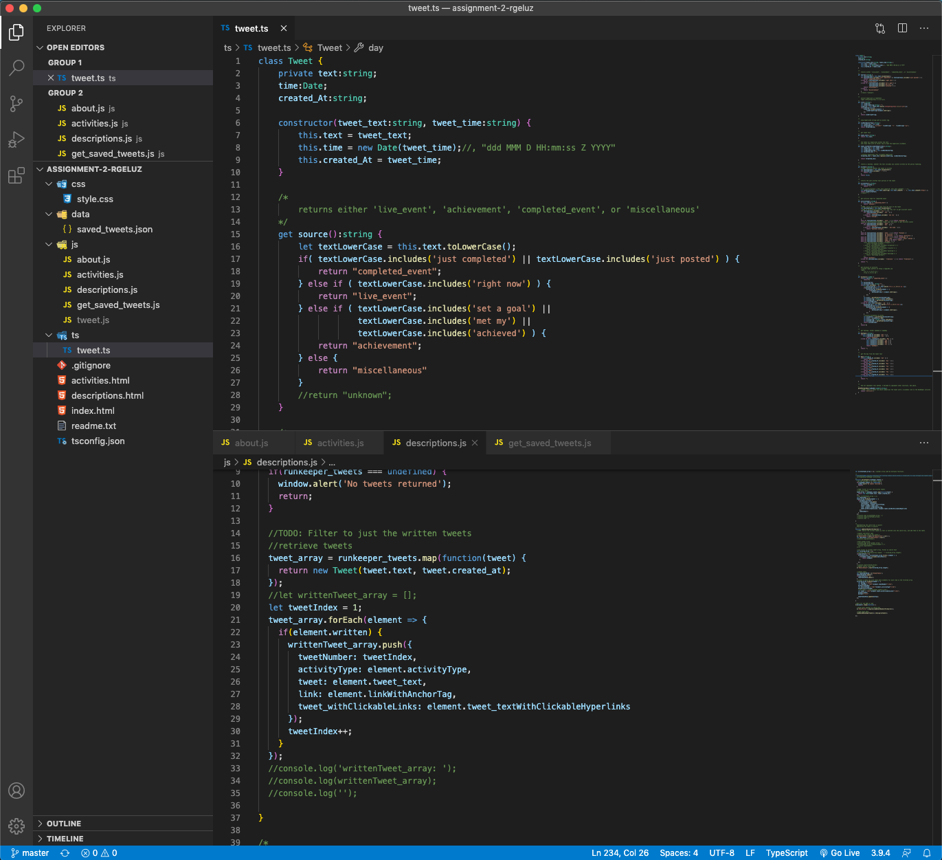Click the LF end-of-line status item
The width and height of the screenshot is (942, 860).
(x=750, y=853)
